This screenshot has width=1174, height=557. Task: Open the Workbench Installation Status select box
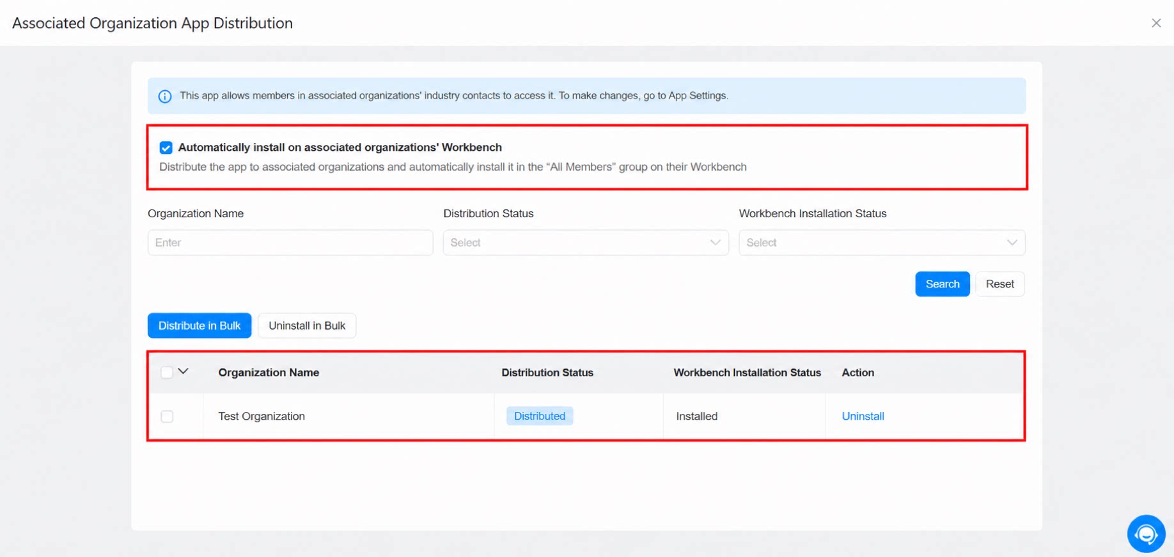point(882,243)
